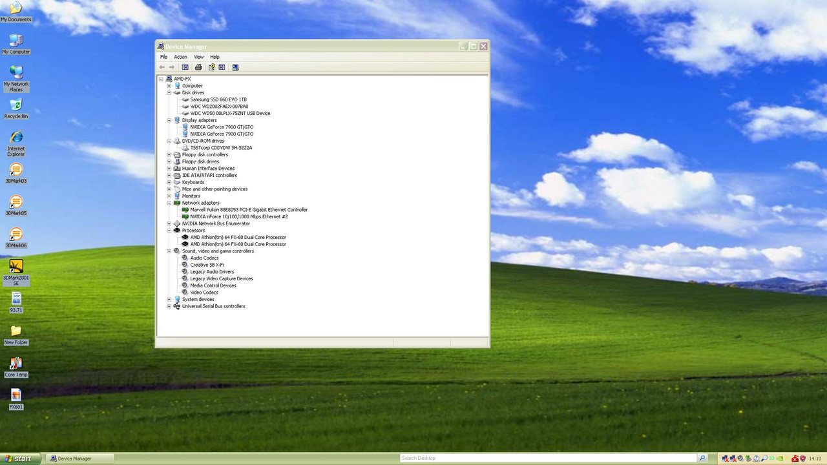This screenshot has height=465, width=827.
Task: Open the Help menu
Action: (x=215, y=57)
